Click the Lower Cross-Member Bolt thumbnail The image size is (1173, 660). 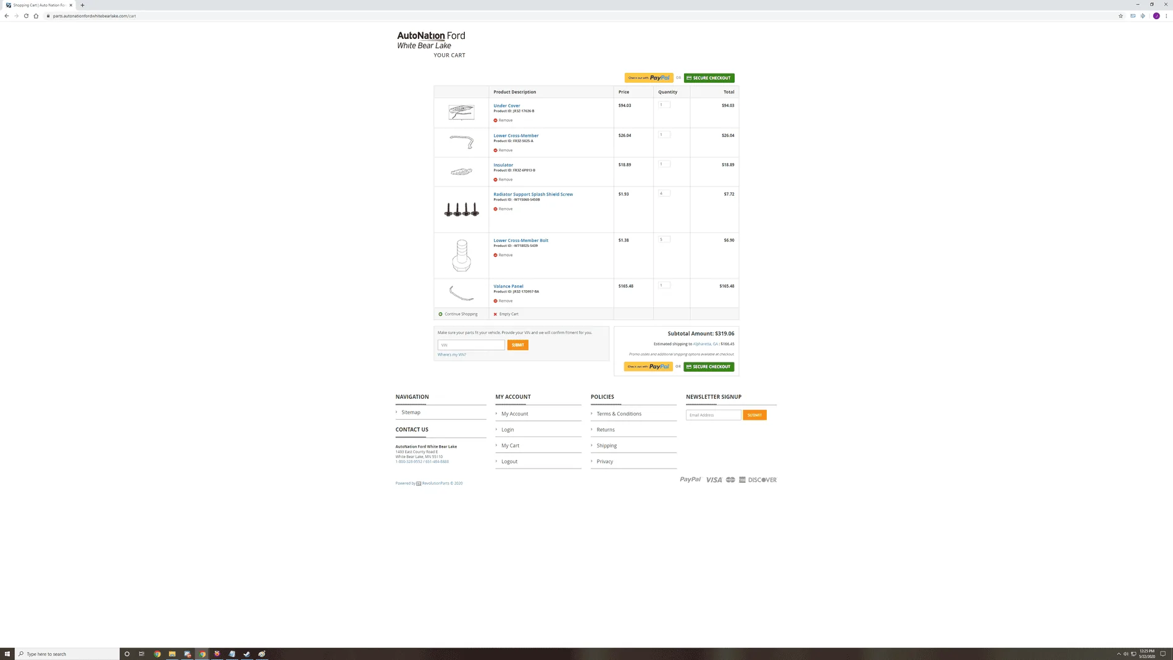461,255
